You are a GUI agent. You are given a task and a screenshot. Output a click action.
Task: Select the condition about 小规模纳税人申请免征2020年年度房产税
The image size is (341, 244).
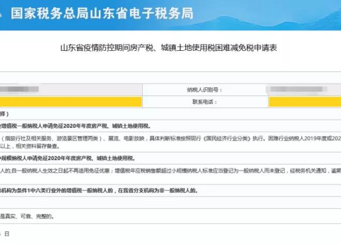point(67,158)
